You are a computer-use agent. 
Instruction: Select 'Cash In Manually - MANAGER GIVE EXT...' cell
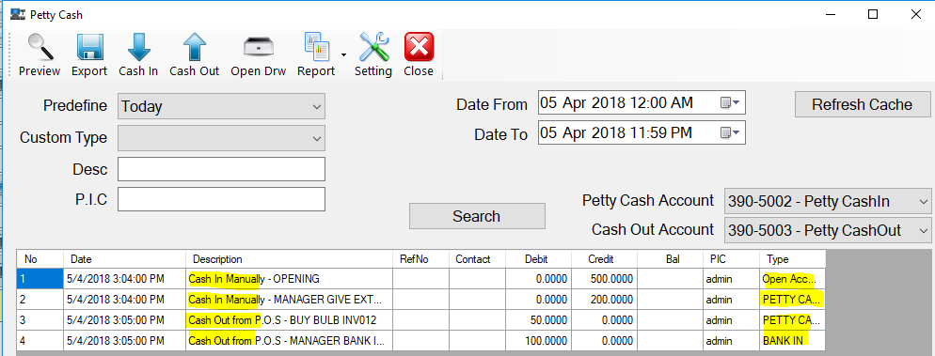289,299
